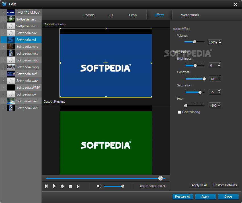Select Softpedia.mp3 music note icon

(x=11, y=60)
